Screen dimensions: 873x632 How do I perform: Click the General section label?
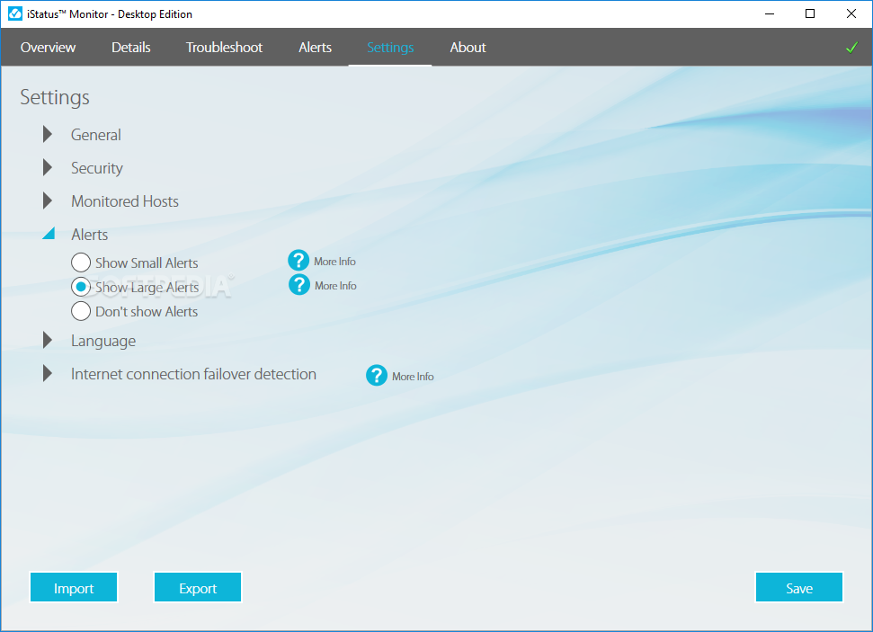point(96,135)
